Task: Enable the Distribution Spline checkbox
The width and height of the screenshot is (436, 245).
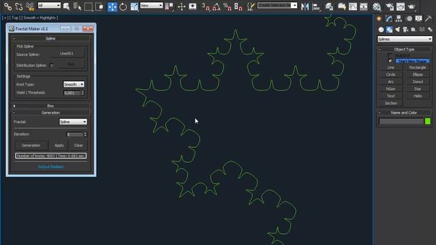Action: (52, 65)
